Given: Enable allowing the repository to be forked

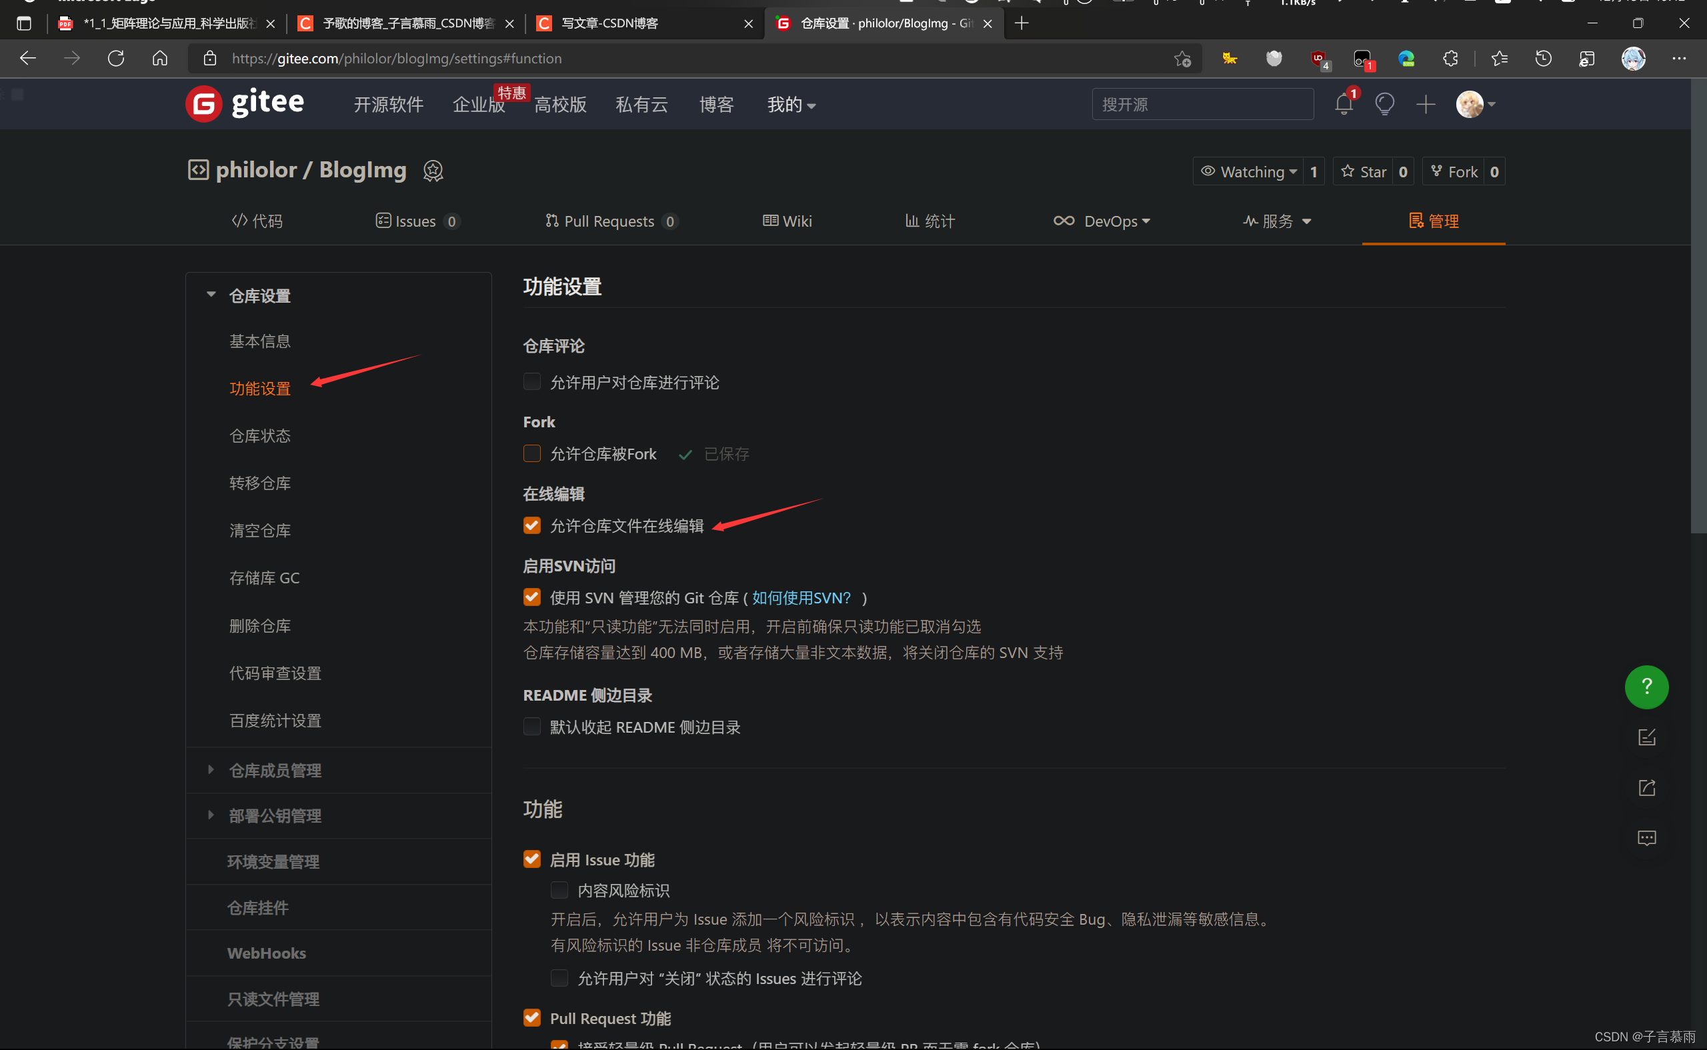Looking at the screenshot, I should click(532, 453).
